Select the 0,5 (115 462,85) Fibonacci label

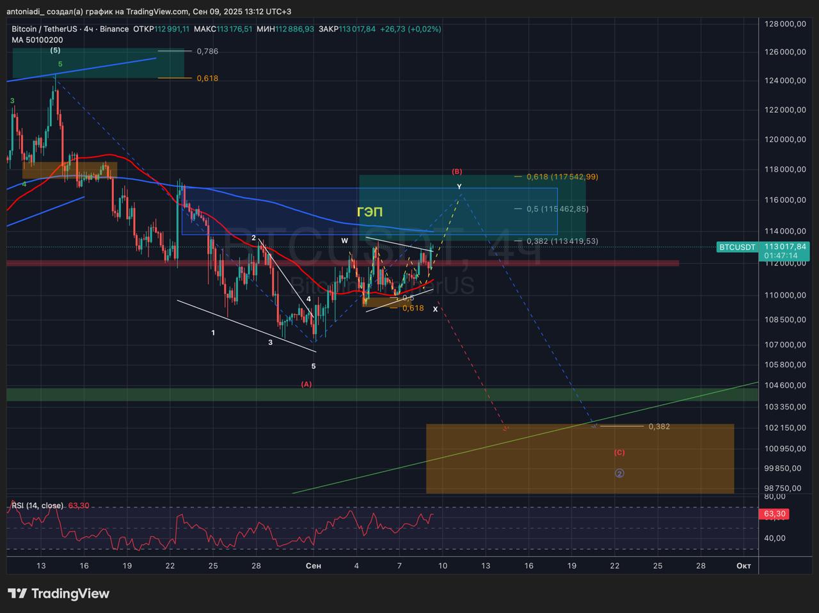557,209
